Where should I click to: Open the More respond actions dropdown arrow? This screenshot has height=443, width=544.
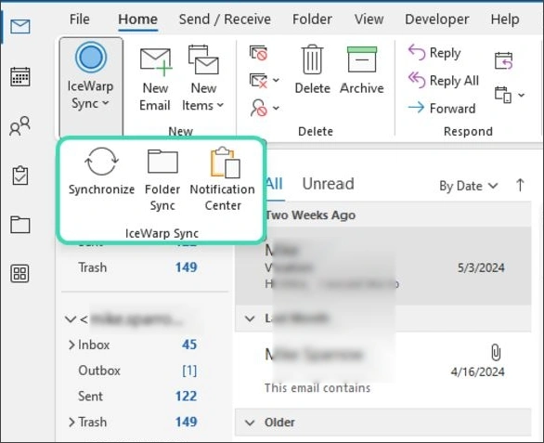coord(522,95)
